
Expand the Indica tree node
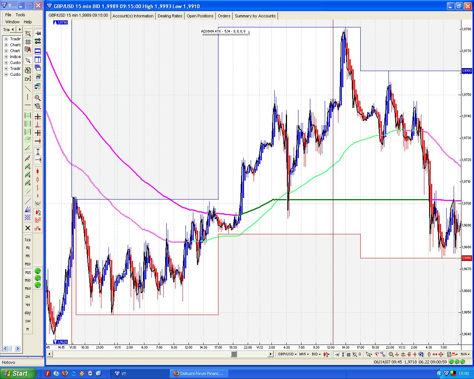click(x=6, y=57)
